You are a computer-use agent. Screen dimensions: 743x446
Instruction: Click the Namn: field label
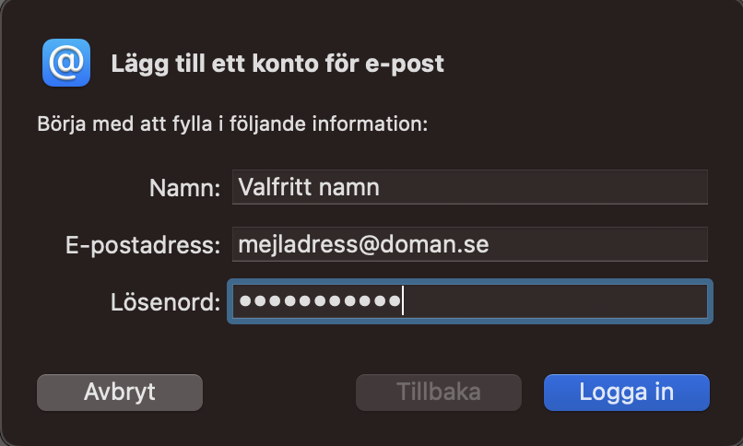click(x=184, y=188)
